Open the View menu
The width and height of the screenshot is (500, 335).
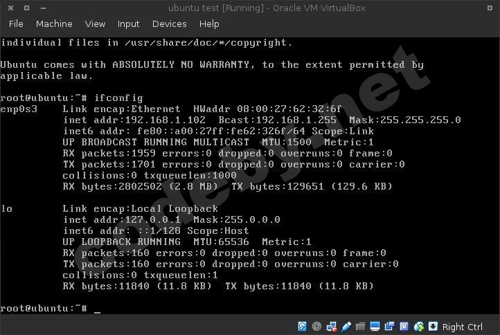(95, 24)
